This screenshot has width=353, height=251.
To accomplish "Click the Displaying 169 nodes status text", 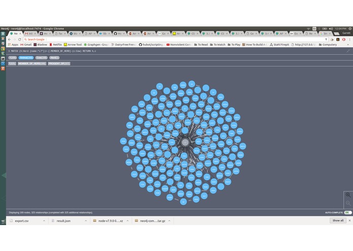I will (51, 212).
